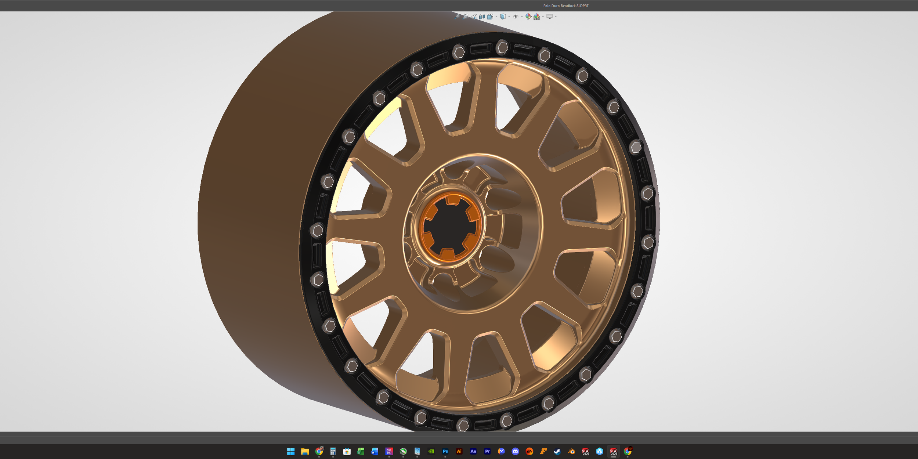Launch Premiere Pro from the taskbar
918x459 pixels.
(487, 451)
